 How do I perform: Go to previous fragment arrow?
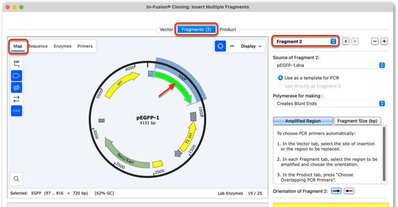click(x=346, y=41)
